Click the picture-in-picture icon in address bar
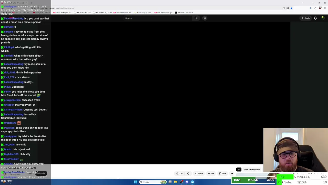The height and width of the screenshot is (185, 328). (284, 8)
